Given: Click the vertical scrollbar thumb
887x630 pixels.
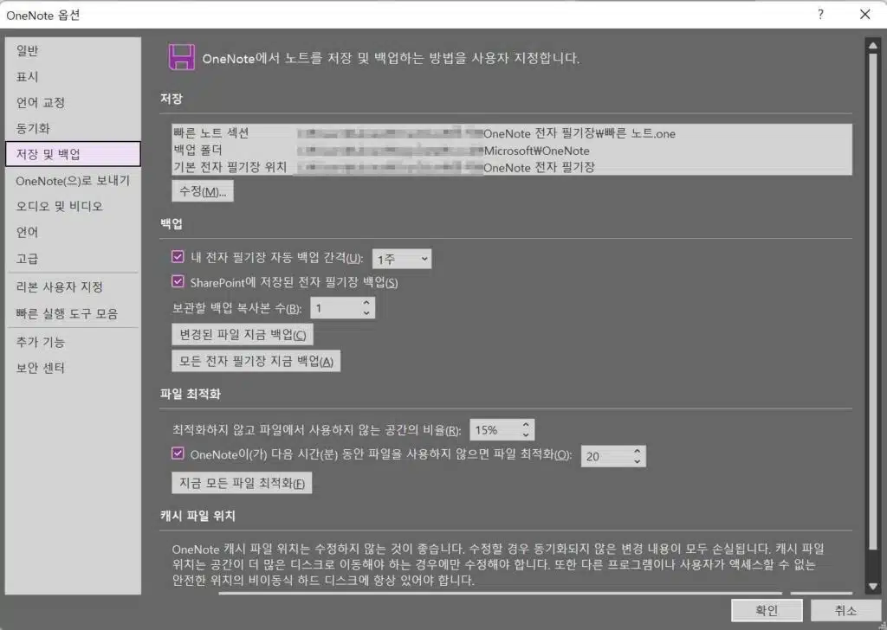Looking at the screenshot, I should [x=873, y=302].
